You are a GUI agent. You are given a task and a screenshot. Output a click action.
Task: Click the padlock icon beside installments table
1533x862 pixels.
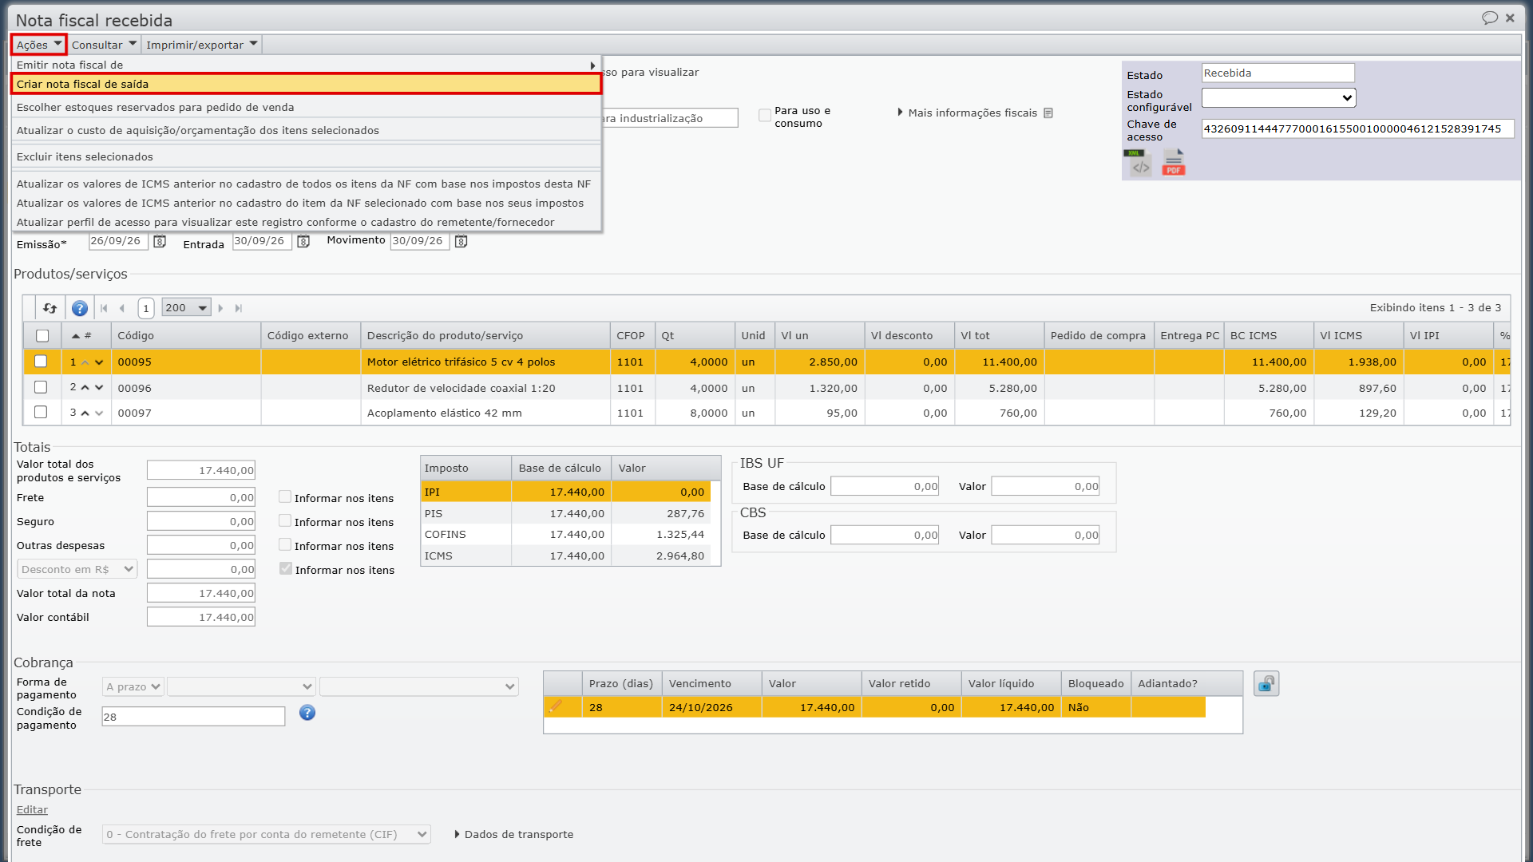click(x=1266, y=684)
